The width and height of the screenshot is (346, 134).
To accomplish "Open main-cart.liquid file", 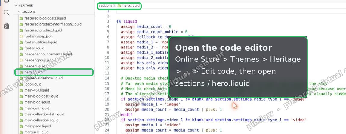I will (37, 108).
